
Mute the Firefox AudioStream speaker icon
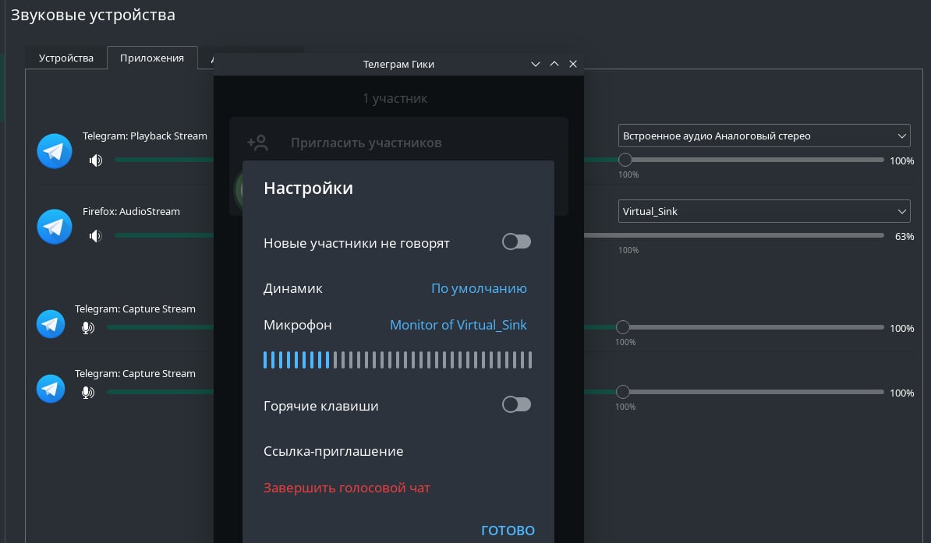tap(96, 235)
